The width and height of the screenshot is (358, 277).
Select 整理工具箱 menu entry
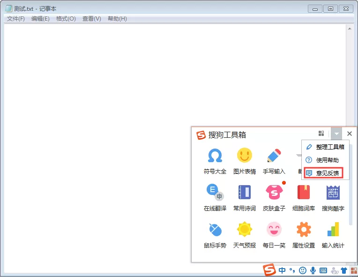(x=325, y=147)
